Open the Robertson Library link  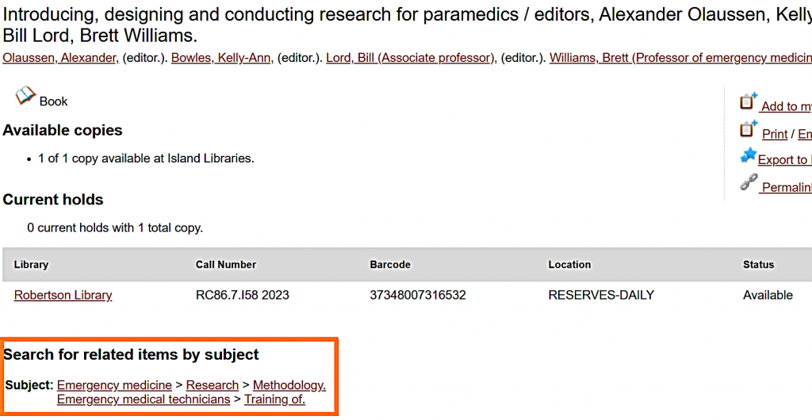coord(63,296)
